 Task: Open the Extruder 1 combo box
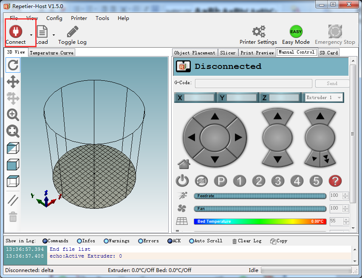[324, 97]
